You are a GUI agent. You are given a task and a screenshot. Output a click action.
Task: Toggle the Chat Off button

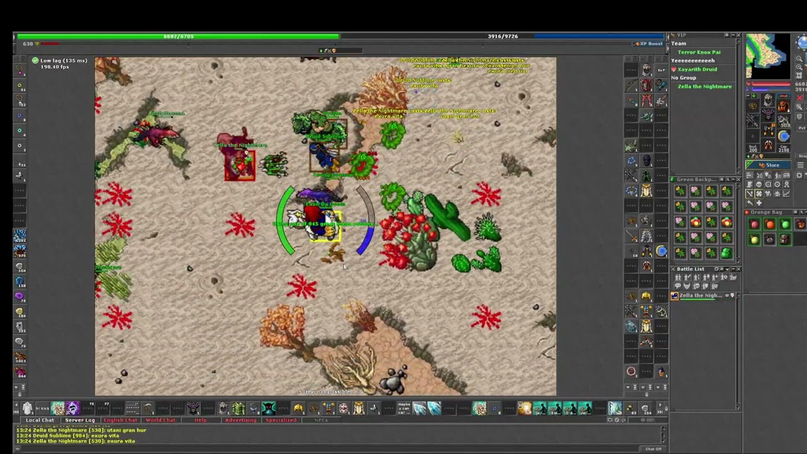pos(653,449)
